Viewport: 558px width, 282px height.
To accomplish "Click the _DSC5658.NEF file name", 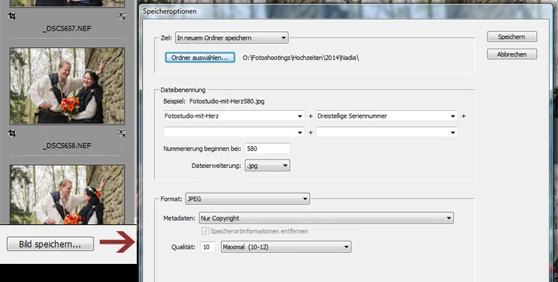I will pos(67,146).
